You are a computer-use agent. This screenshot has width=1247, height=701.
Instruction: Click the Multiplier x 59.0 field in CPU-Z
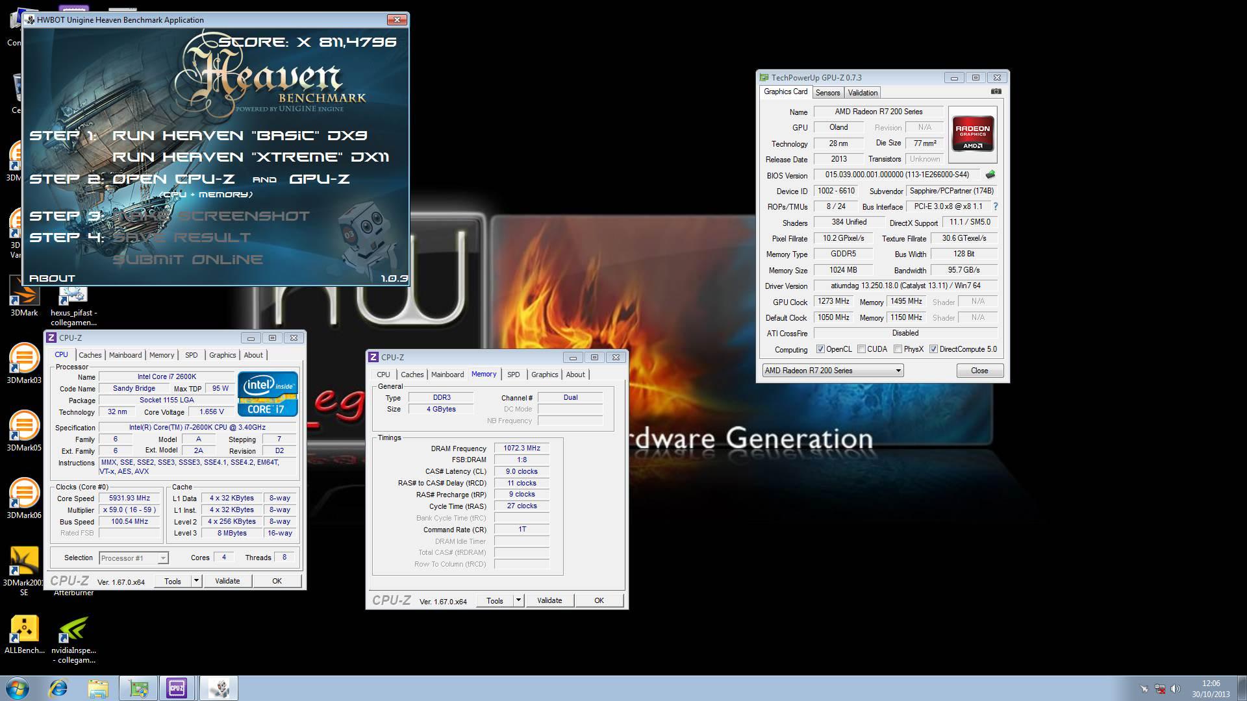pyautogui.click(x=129, y=510)
